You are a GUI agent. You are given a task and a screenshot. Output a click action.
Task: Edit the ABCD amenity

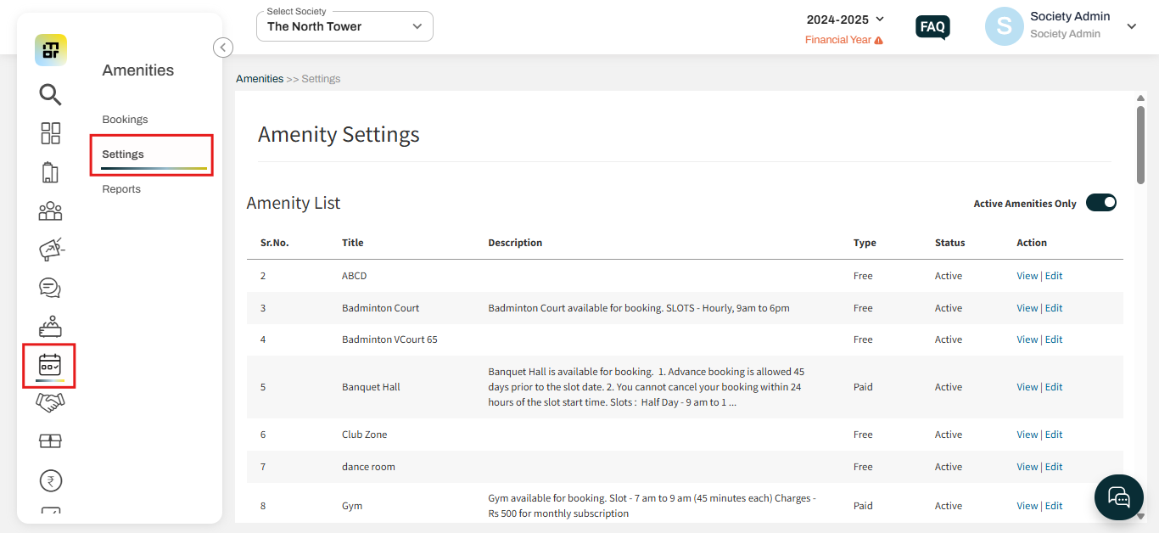click(1054, 276)
